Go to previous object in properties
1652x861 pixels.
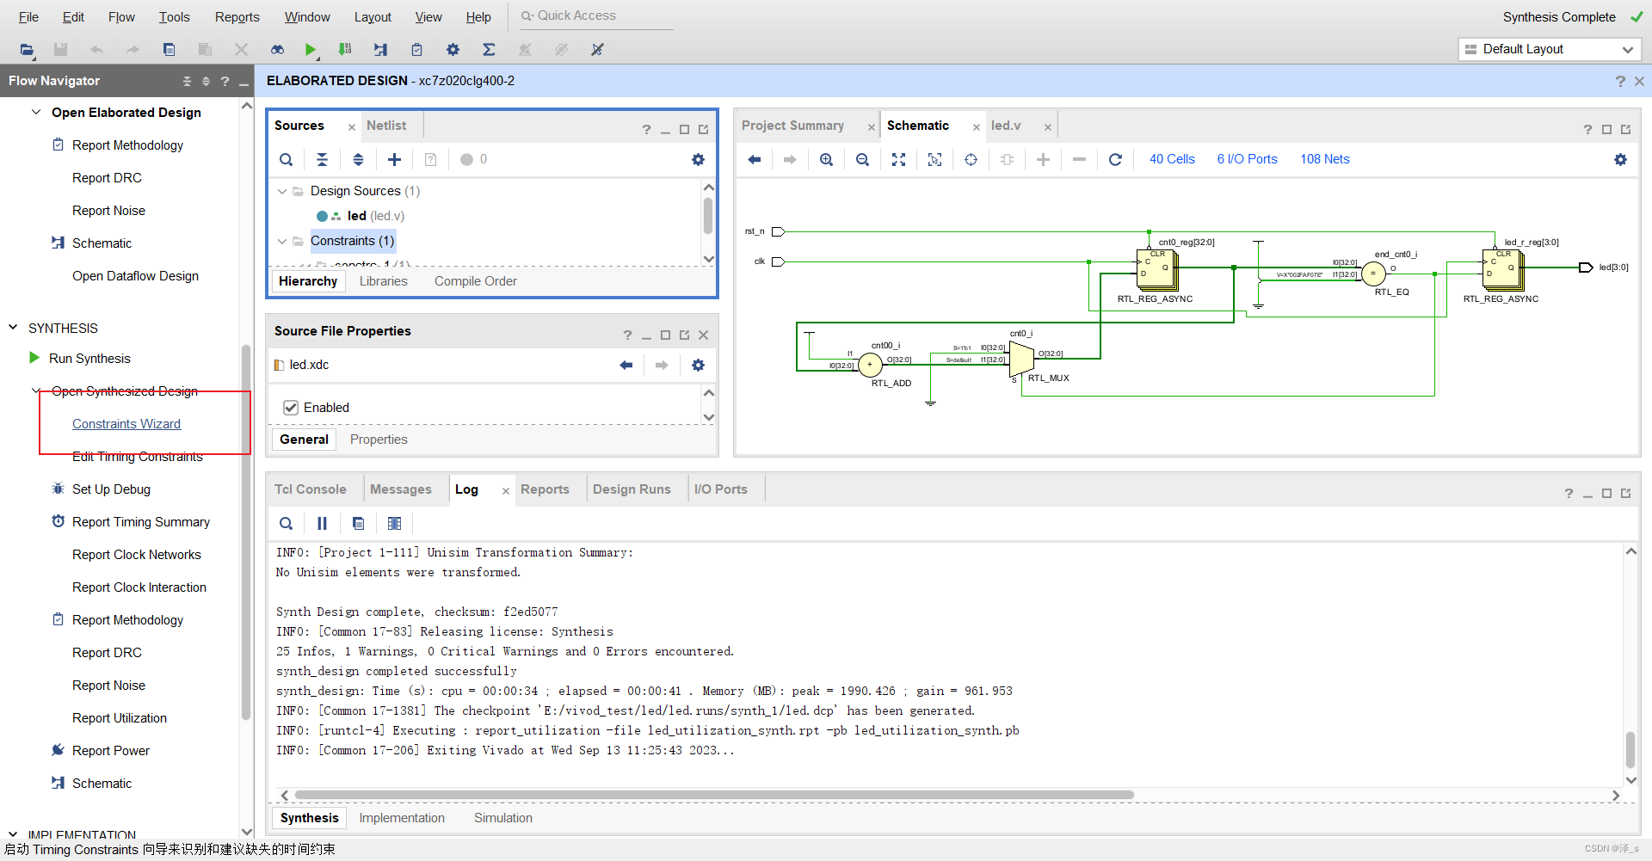(626, 365)
